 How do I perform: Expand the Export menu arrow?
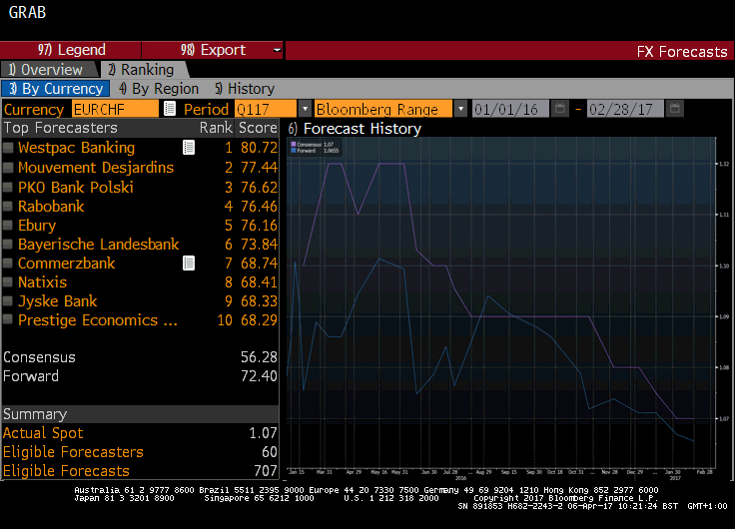[x=277, y=50]
